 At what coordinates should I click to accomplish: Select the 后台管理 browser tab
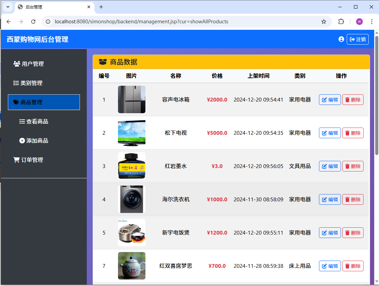pos(55,7)
